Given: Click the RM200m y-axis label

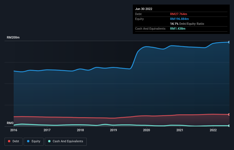Looking at the screenshot, I should click(13, 37).
